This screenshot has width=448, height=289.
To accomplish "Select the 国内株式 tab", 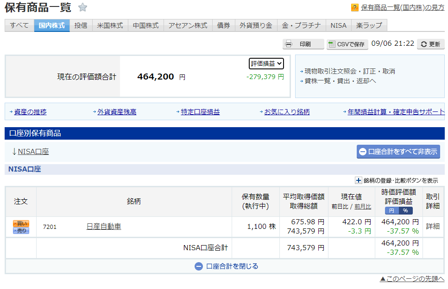I will pyautogui.click(x=52, y=25).
